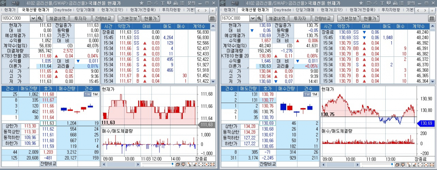Screen dimensions: 437x170
Task: Click the 체결내역 button in the left window
Action: click(57, 18)
